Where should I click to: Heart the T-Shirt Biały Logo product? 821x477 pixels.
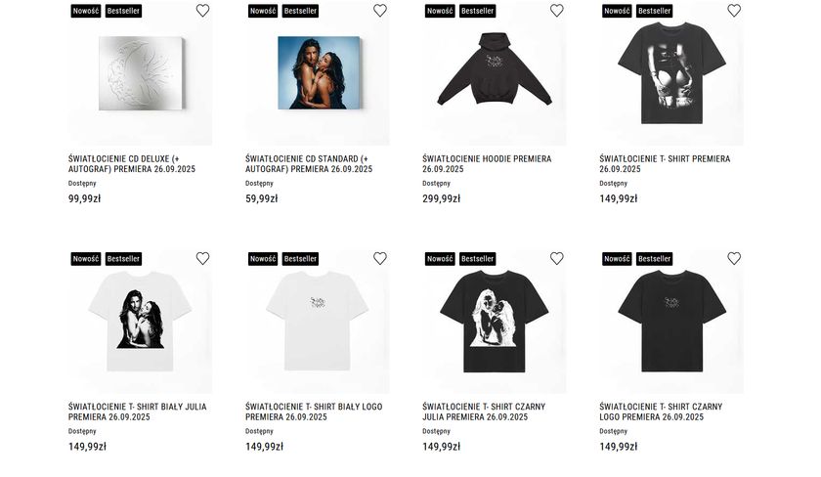(x=380, y=258)
